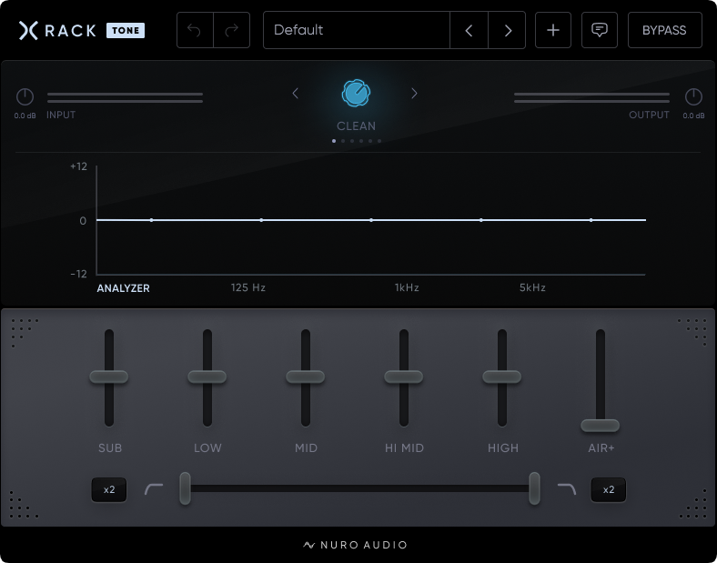Image resolution: width=717 pixels, height=563 pixels.
Task: Click the middle EQ curve node point
Action: (x=371, y=220)
